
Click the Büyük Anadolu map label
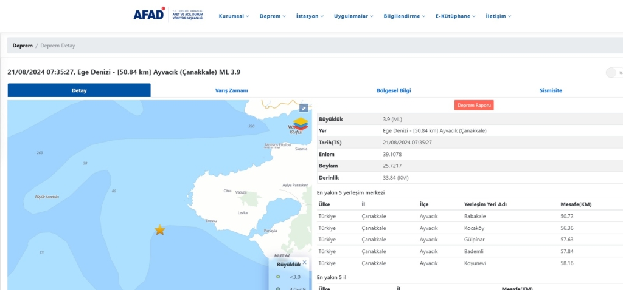point(47,197)
